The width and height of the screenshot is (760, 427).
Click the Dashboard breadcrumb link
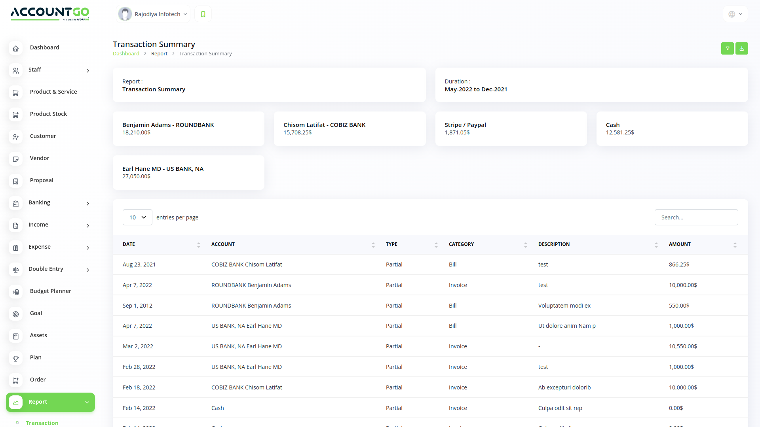126,53
